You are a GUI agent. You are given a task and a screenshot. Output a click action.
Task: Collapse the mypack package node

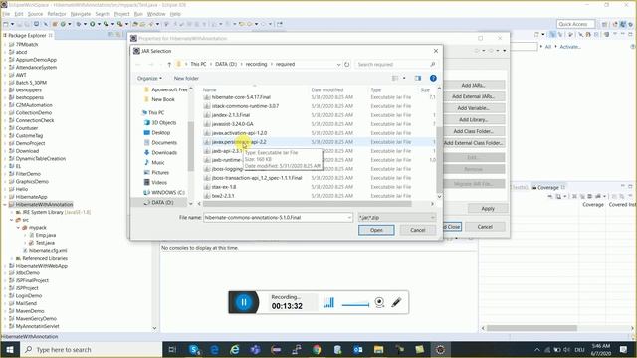click(x=18, y=228)
